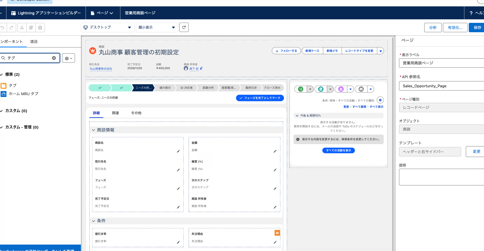Screen dimensions: 484x251
Task: Click the 最終交渉 stage in the path
Action: click(x=251, y=88)
